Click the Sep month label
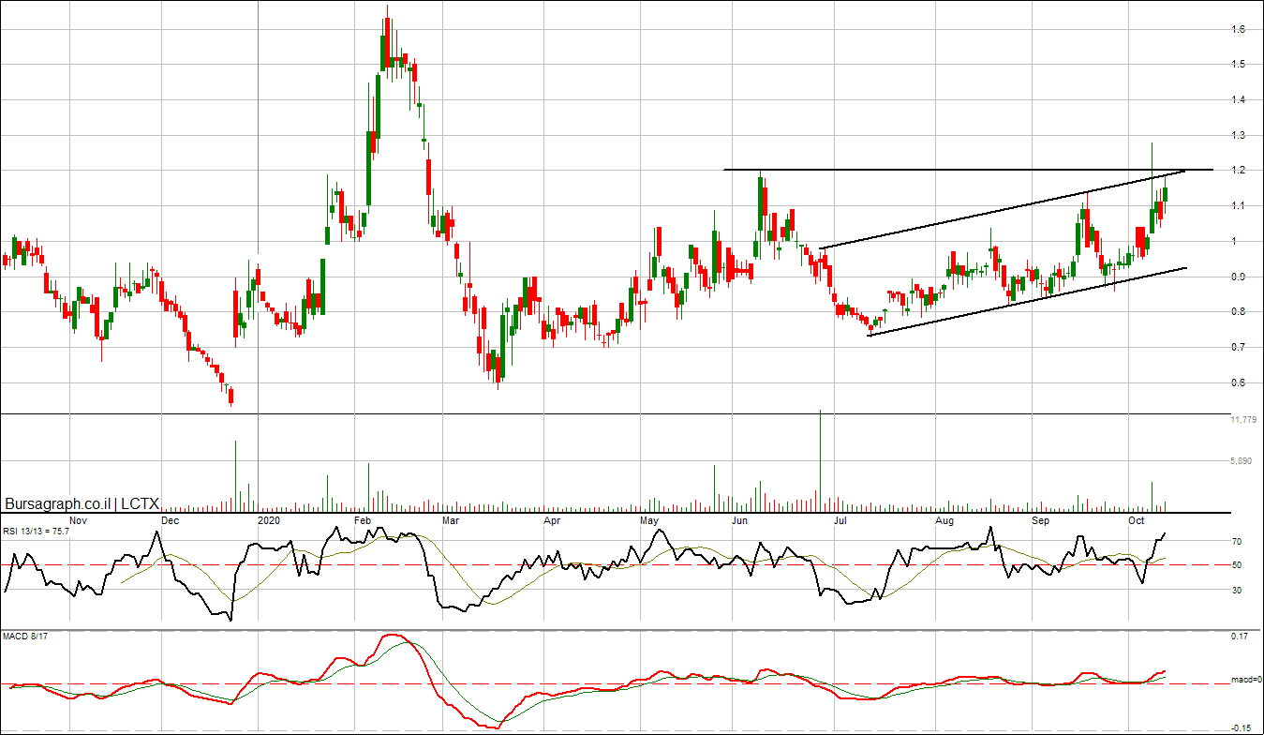This screenshot has width=1264, height=735. [1040, 519]
